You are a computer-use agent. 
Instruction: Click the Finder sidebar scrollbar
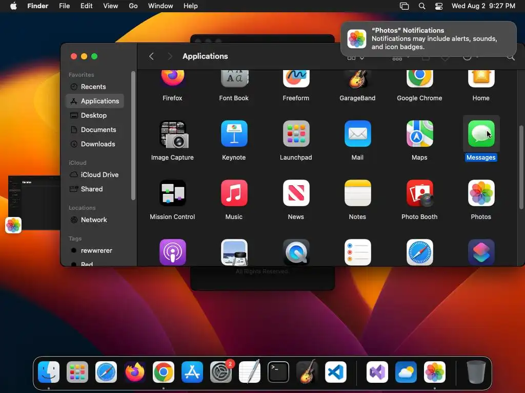(133, 136)
